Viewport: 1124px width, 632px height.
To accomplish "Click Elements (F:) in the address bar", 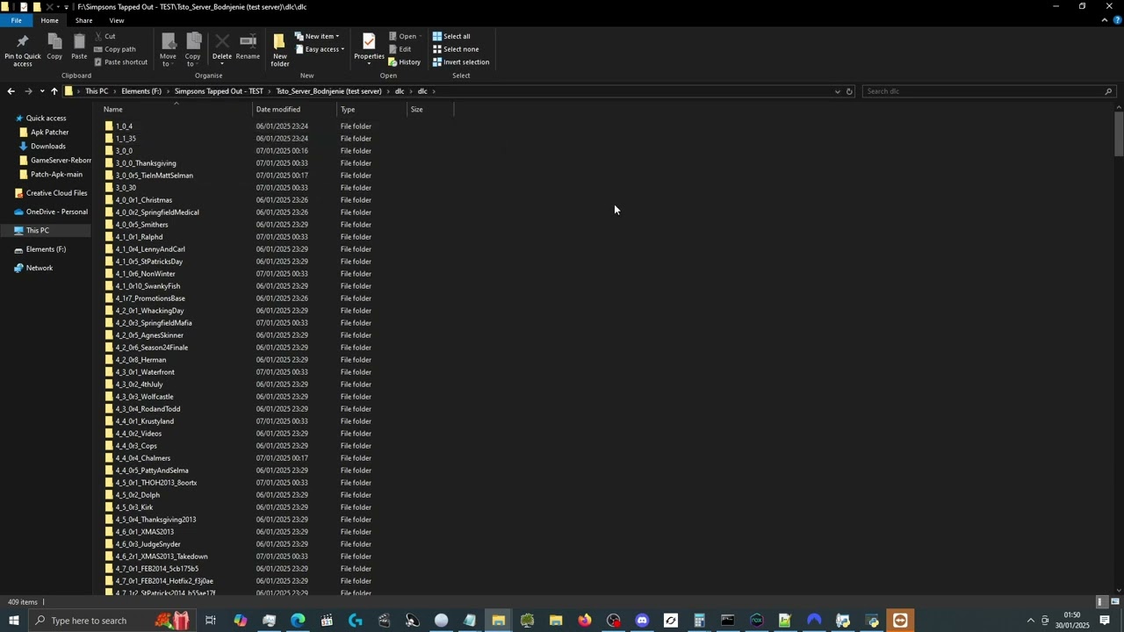I will point(141,91).
